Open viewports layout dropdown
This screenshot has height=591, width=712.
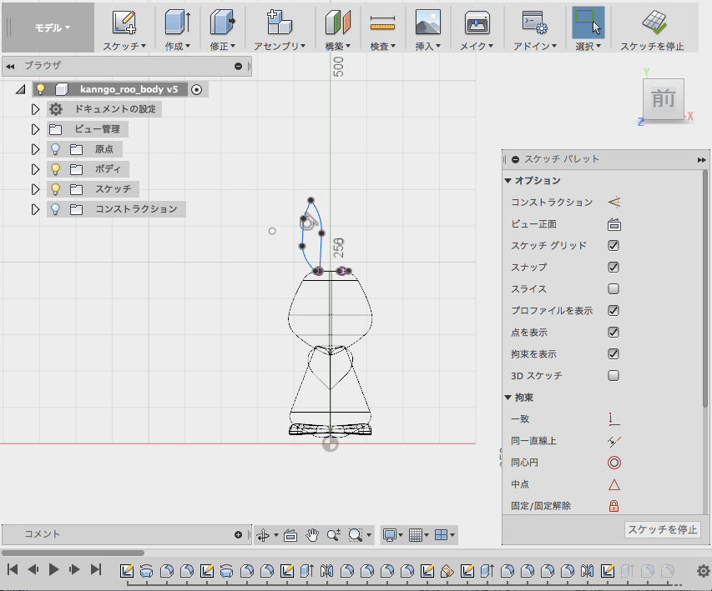pyautogui.click(x=445, y=535)
